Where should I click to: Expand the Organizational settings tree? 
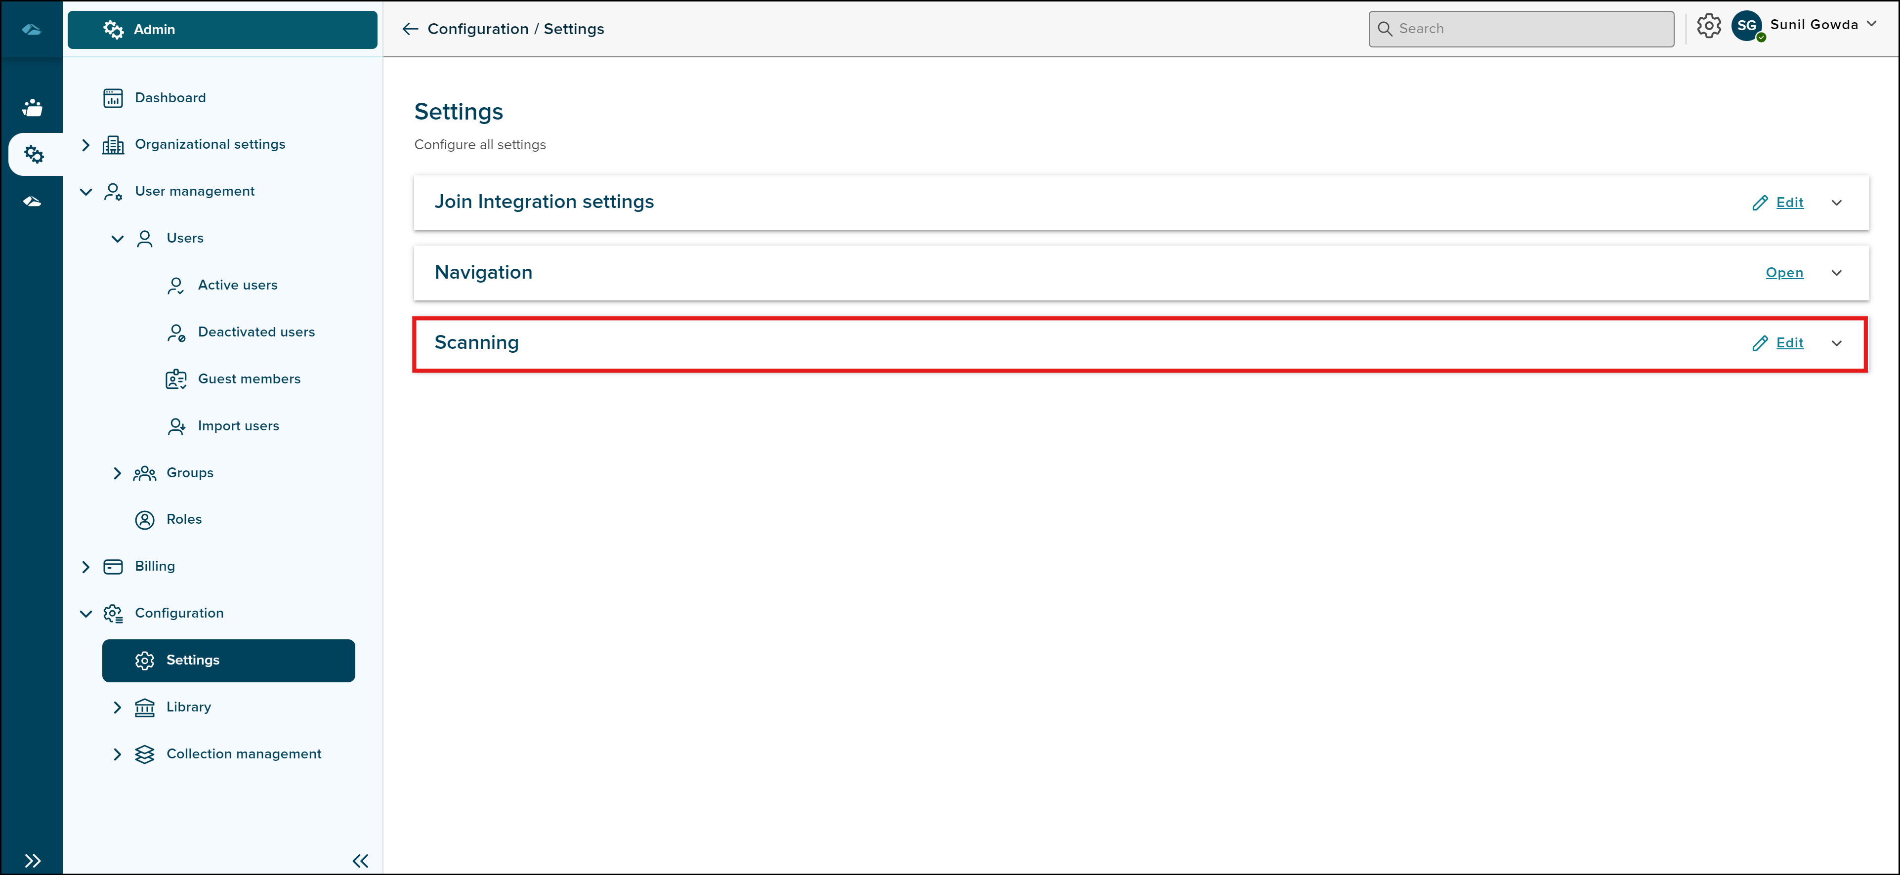[85, 144]
